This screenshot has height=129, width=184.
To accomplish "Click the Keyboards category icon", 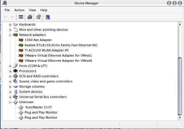I will tap(15, 24).
